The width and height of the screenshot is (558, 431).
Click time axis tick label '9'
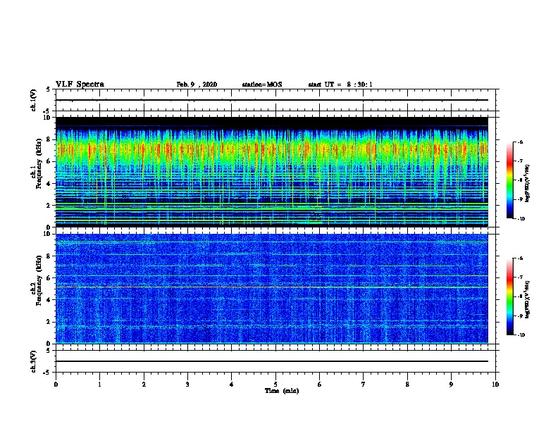451,385
